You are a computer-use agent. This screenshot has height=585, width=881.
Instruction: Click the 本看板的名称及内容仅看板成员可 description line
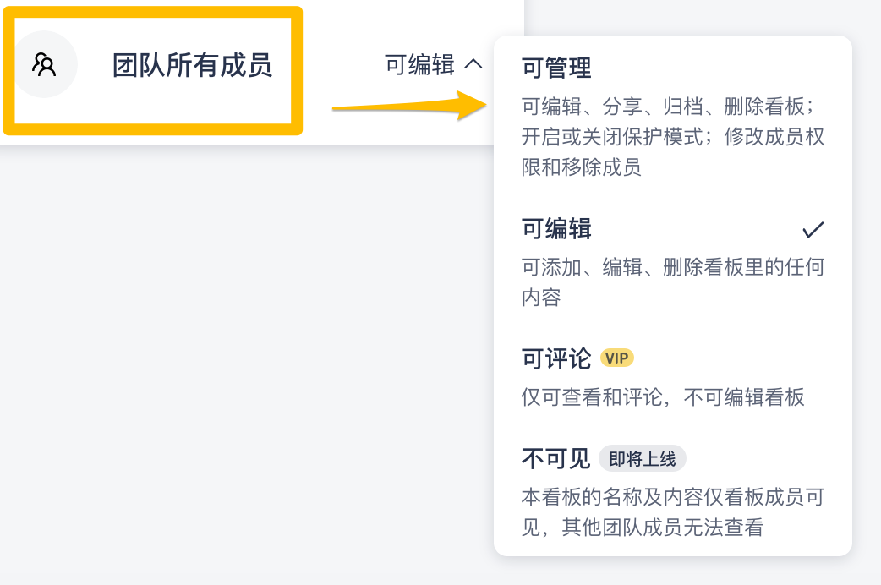[x=672, y=498]
